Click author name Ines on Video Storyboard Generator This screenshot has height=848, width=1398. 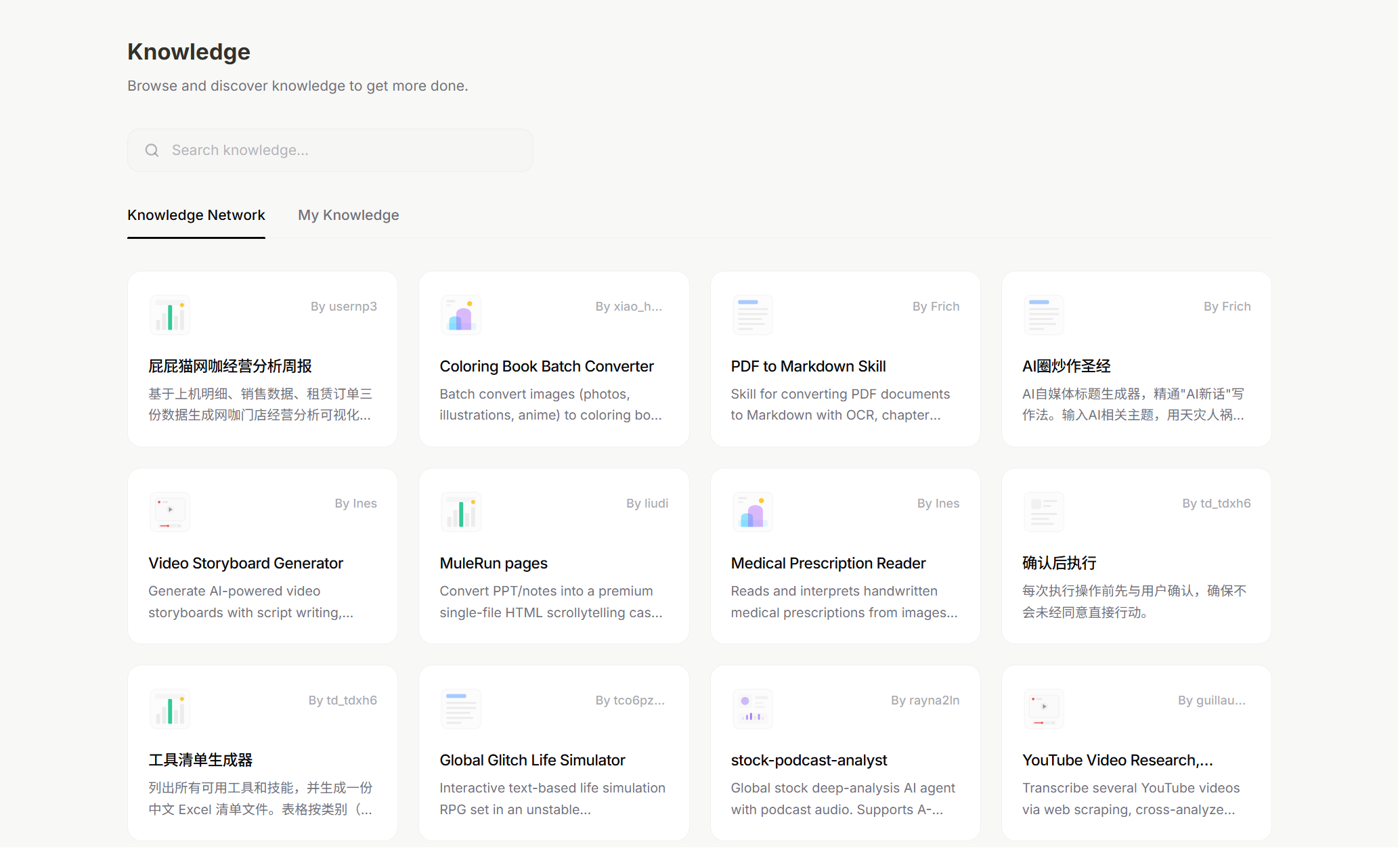pos(355,503)
